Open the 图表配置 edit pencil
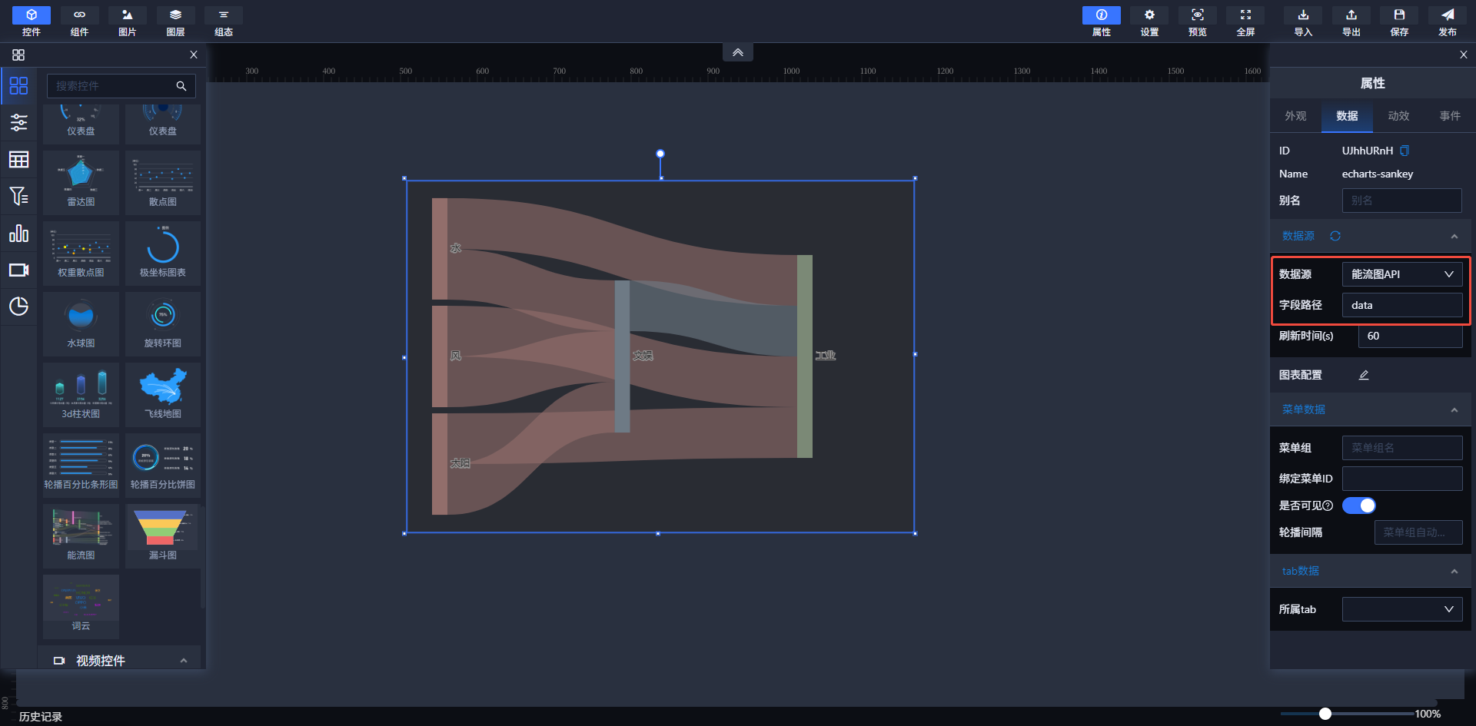Screen dimensions: 1476x726 1364,375
